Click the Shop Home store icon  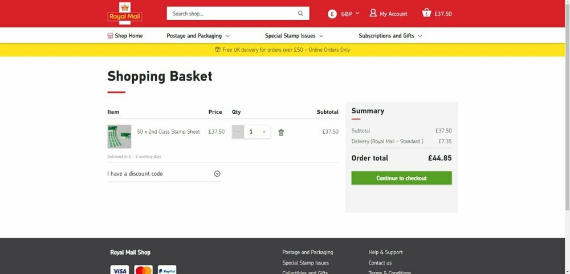tap(111, 36)
